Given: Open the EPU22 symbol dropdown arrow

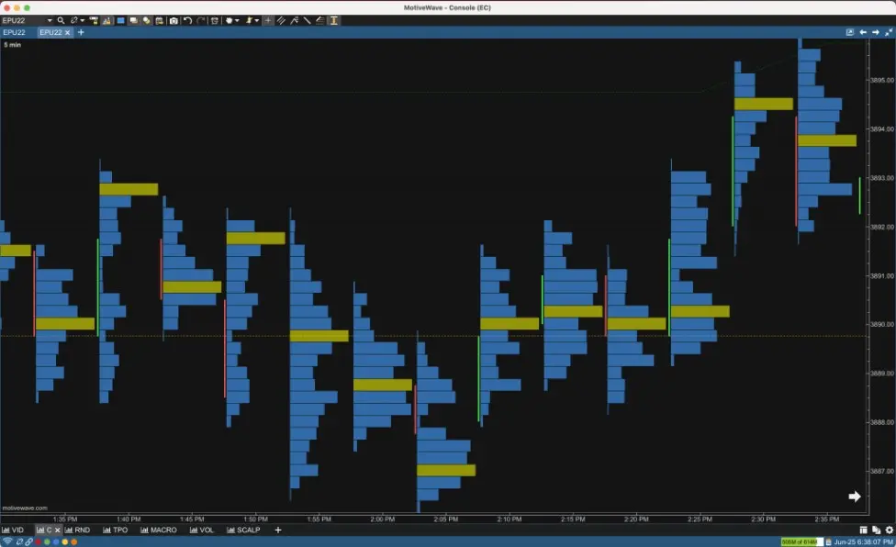Looking at the screenshot, I should click(x=50, y=20).
